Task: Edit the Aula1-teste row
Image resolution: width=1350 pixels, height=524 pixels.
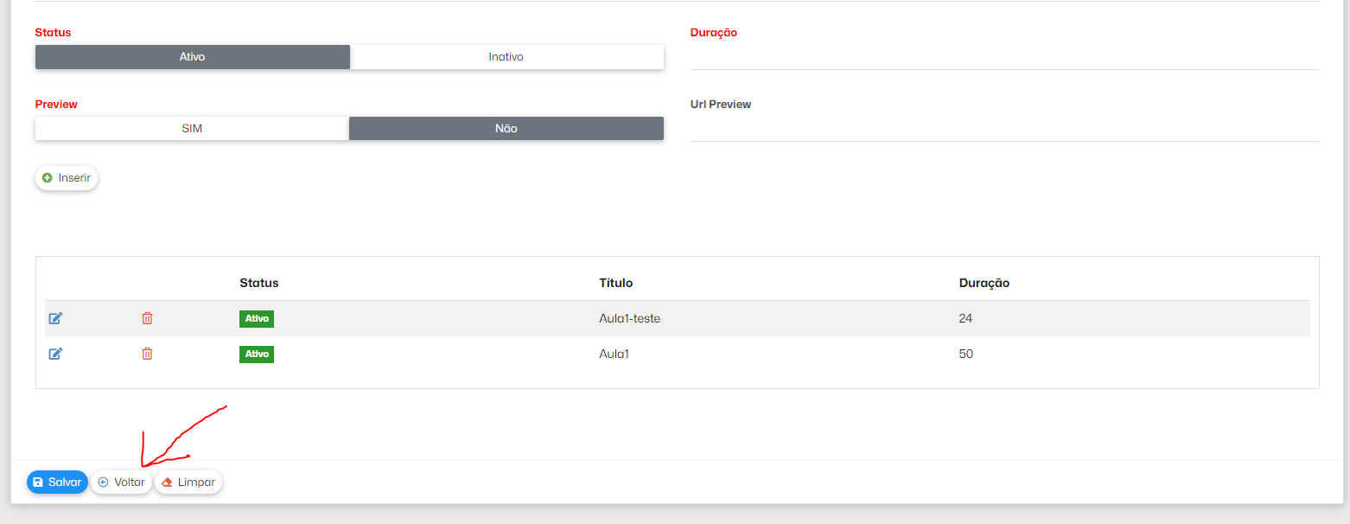Action: 55,318
